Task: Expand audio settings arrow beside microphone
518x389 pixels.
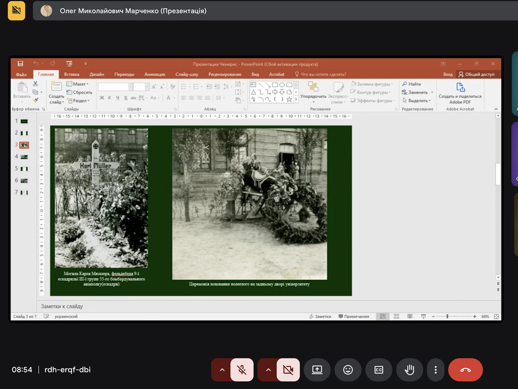Action: [222, 370]
